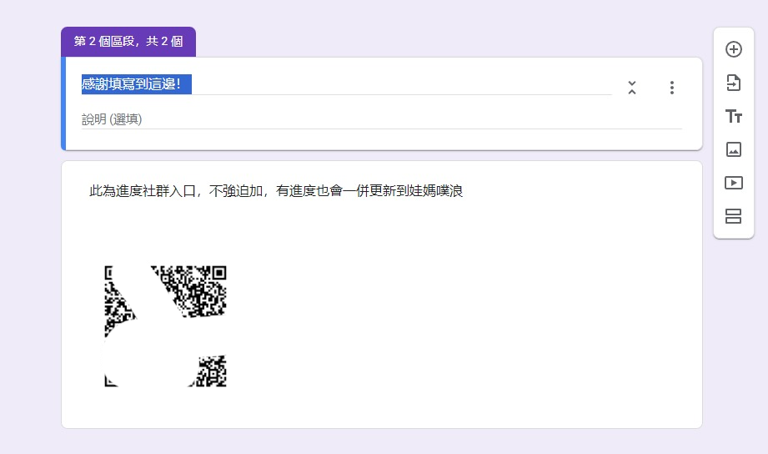
Task: Add a title and description block
Action: coord(734,116)
